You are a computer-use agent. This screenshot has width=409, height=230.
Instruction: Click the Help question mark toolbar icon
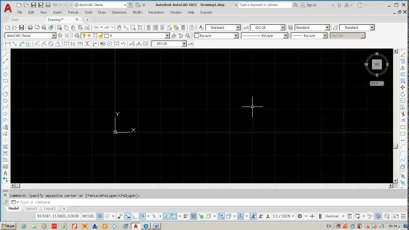tap(192, 27)
